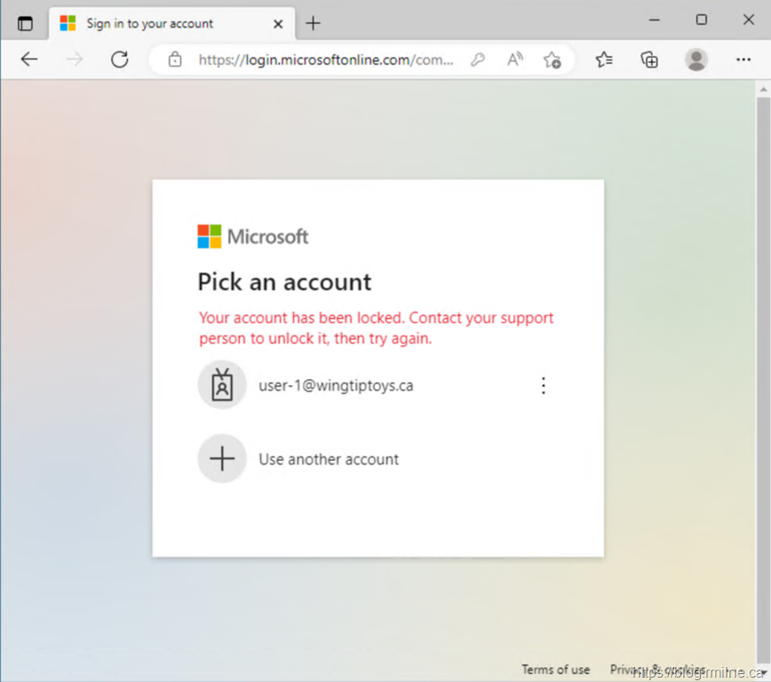Screen dimensions: 771x682
Task: Open the tab actions menu icon
Action: click(x=25, y=23)
